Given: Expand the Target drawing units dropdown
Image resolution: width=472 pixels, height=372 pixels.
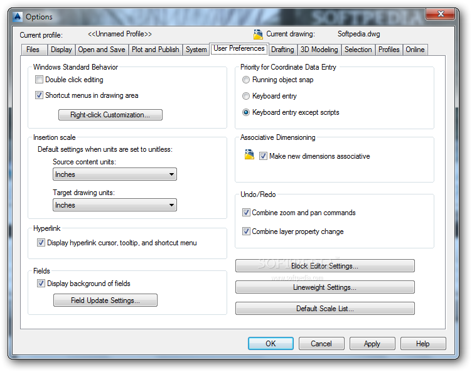Looking at the screenshot, I should coord(115,205).
